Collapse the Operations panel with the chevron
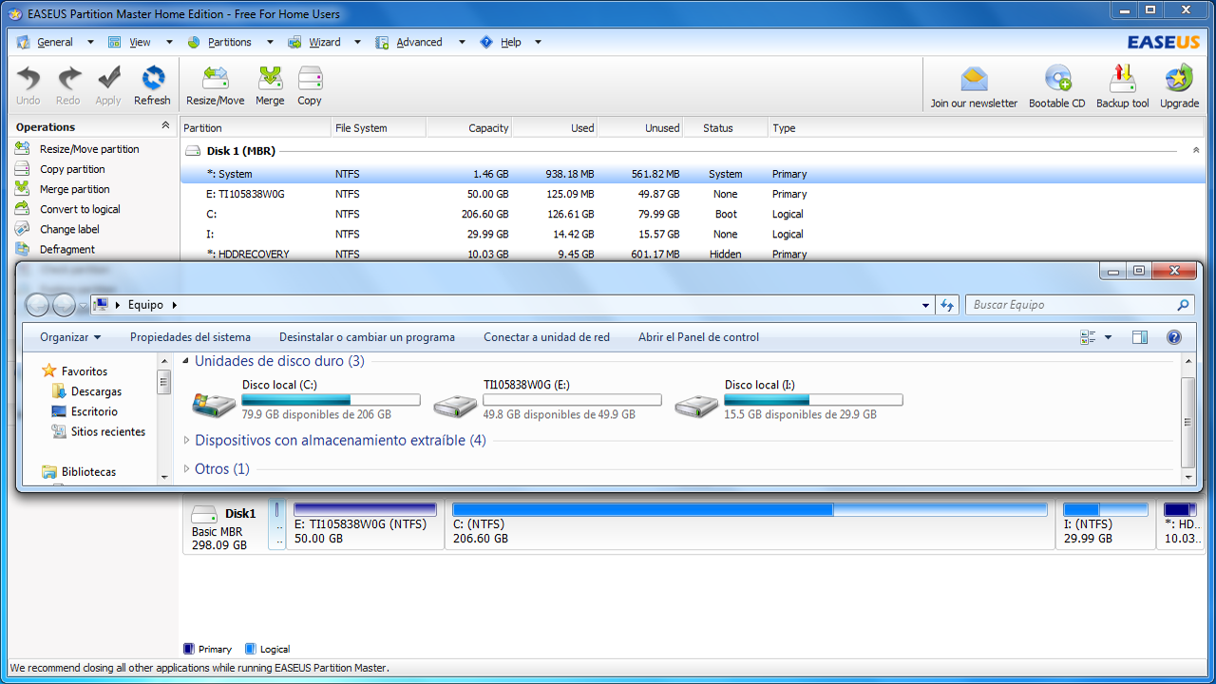The image size is (1216, 684). pos(165,126)
